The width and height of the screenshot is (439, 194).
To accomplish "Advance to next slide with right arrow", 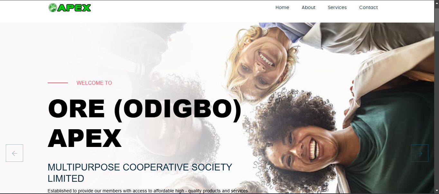I will point(420,153).
